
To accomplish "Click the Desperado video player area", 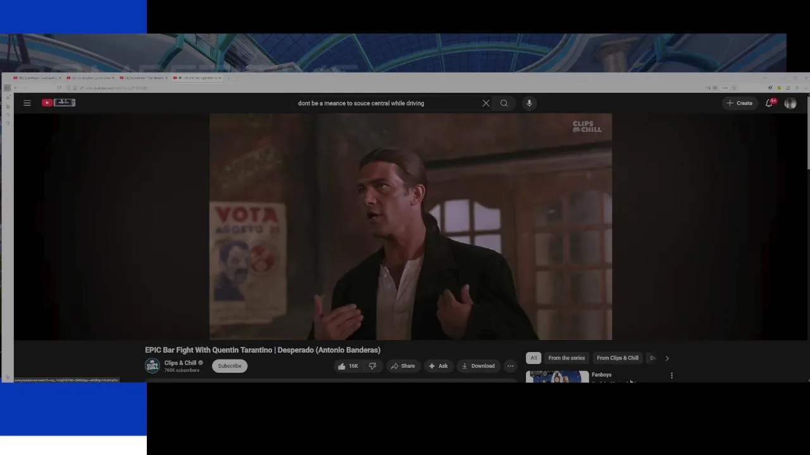I will click(411, 226).
